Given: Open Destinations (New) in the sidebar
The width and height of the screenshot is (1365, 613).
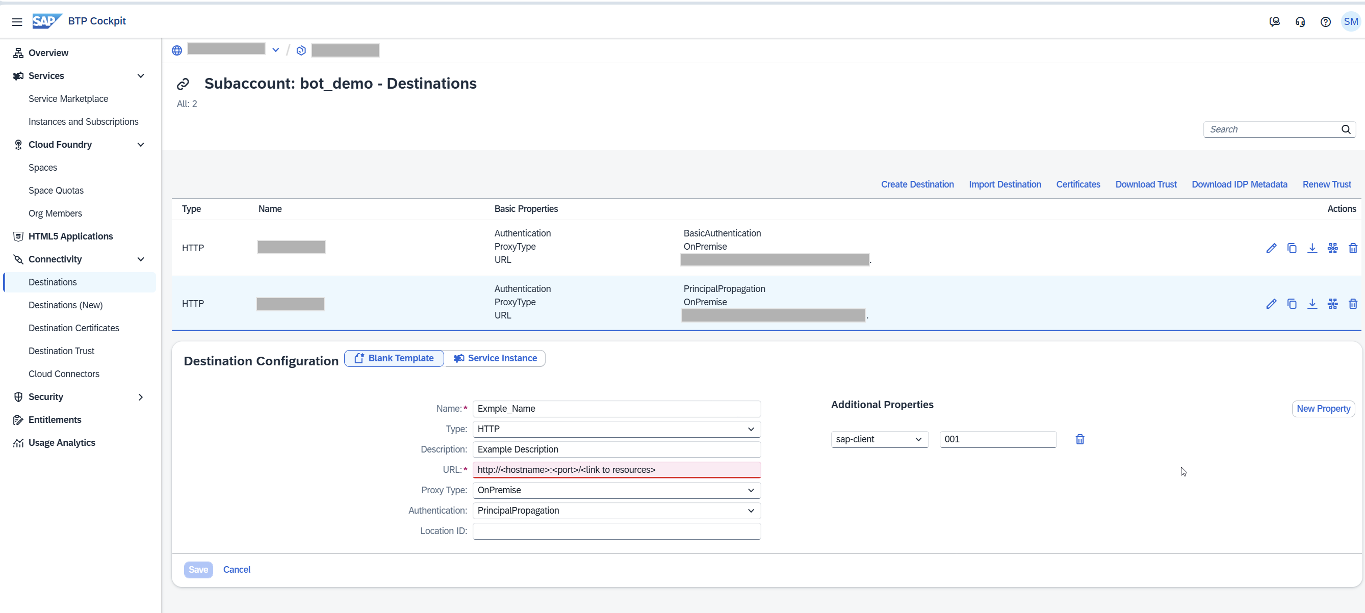Looking at the screenshot, I should point(66,305).
